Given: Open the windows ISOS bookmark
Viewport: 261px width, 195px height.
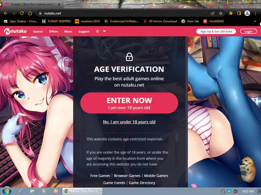Looking at the screenshot, I should [x=88, y=21].
